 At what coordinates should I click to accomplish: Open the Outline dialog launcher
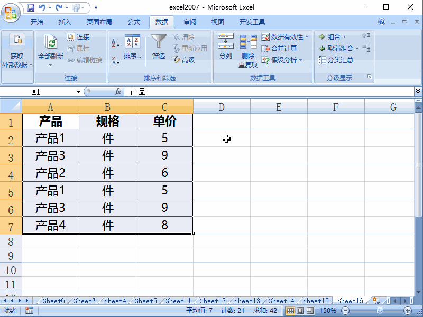[x=370, y=77]
